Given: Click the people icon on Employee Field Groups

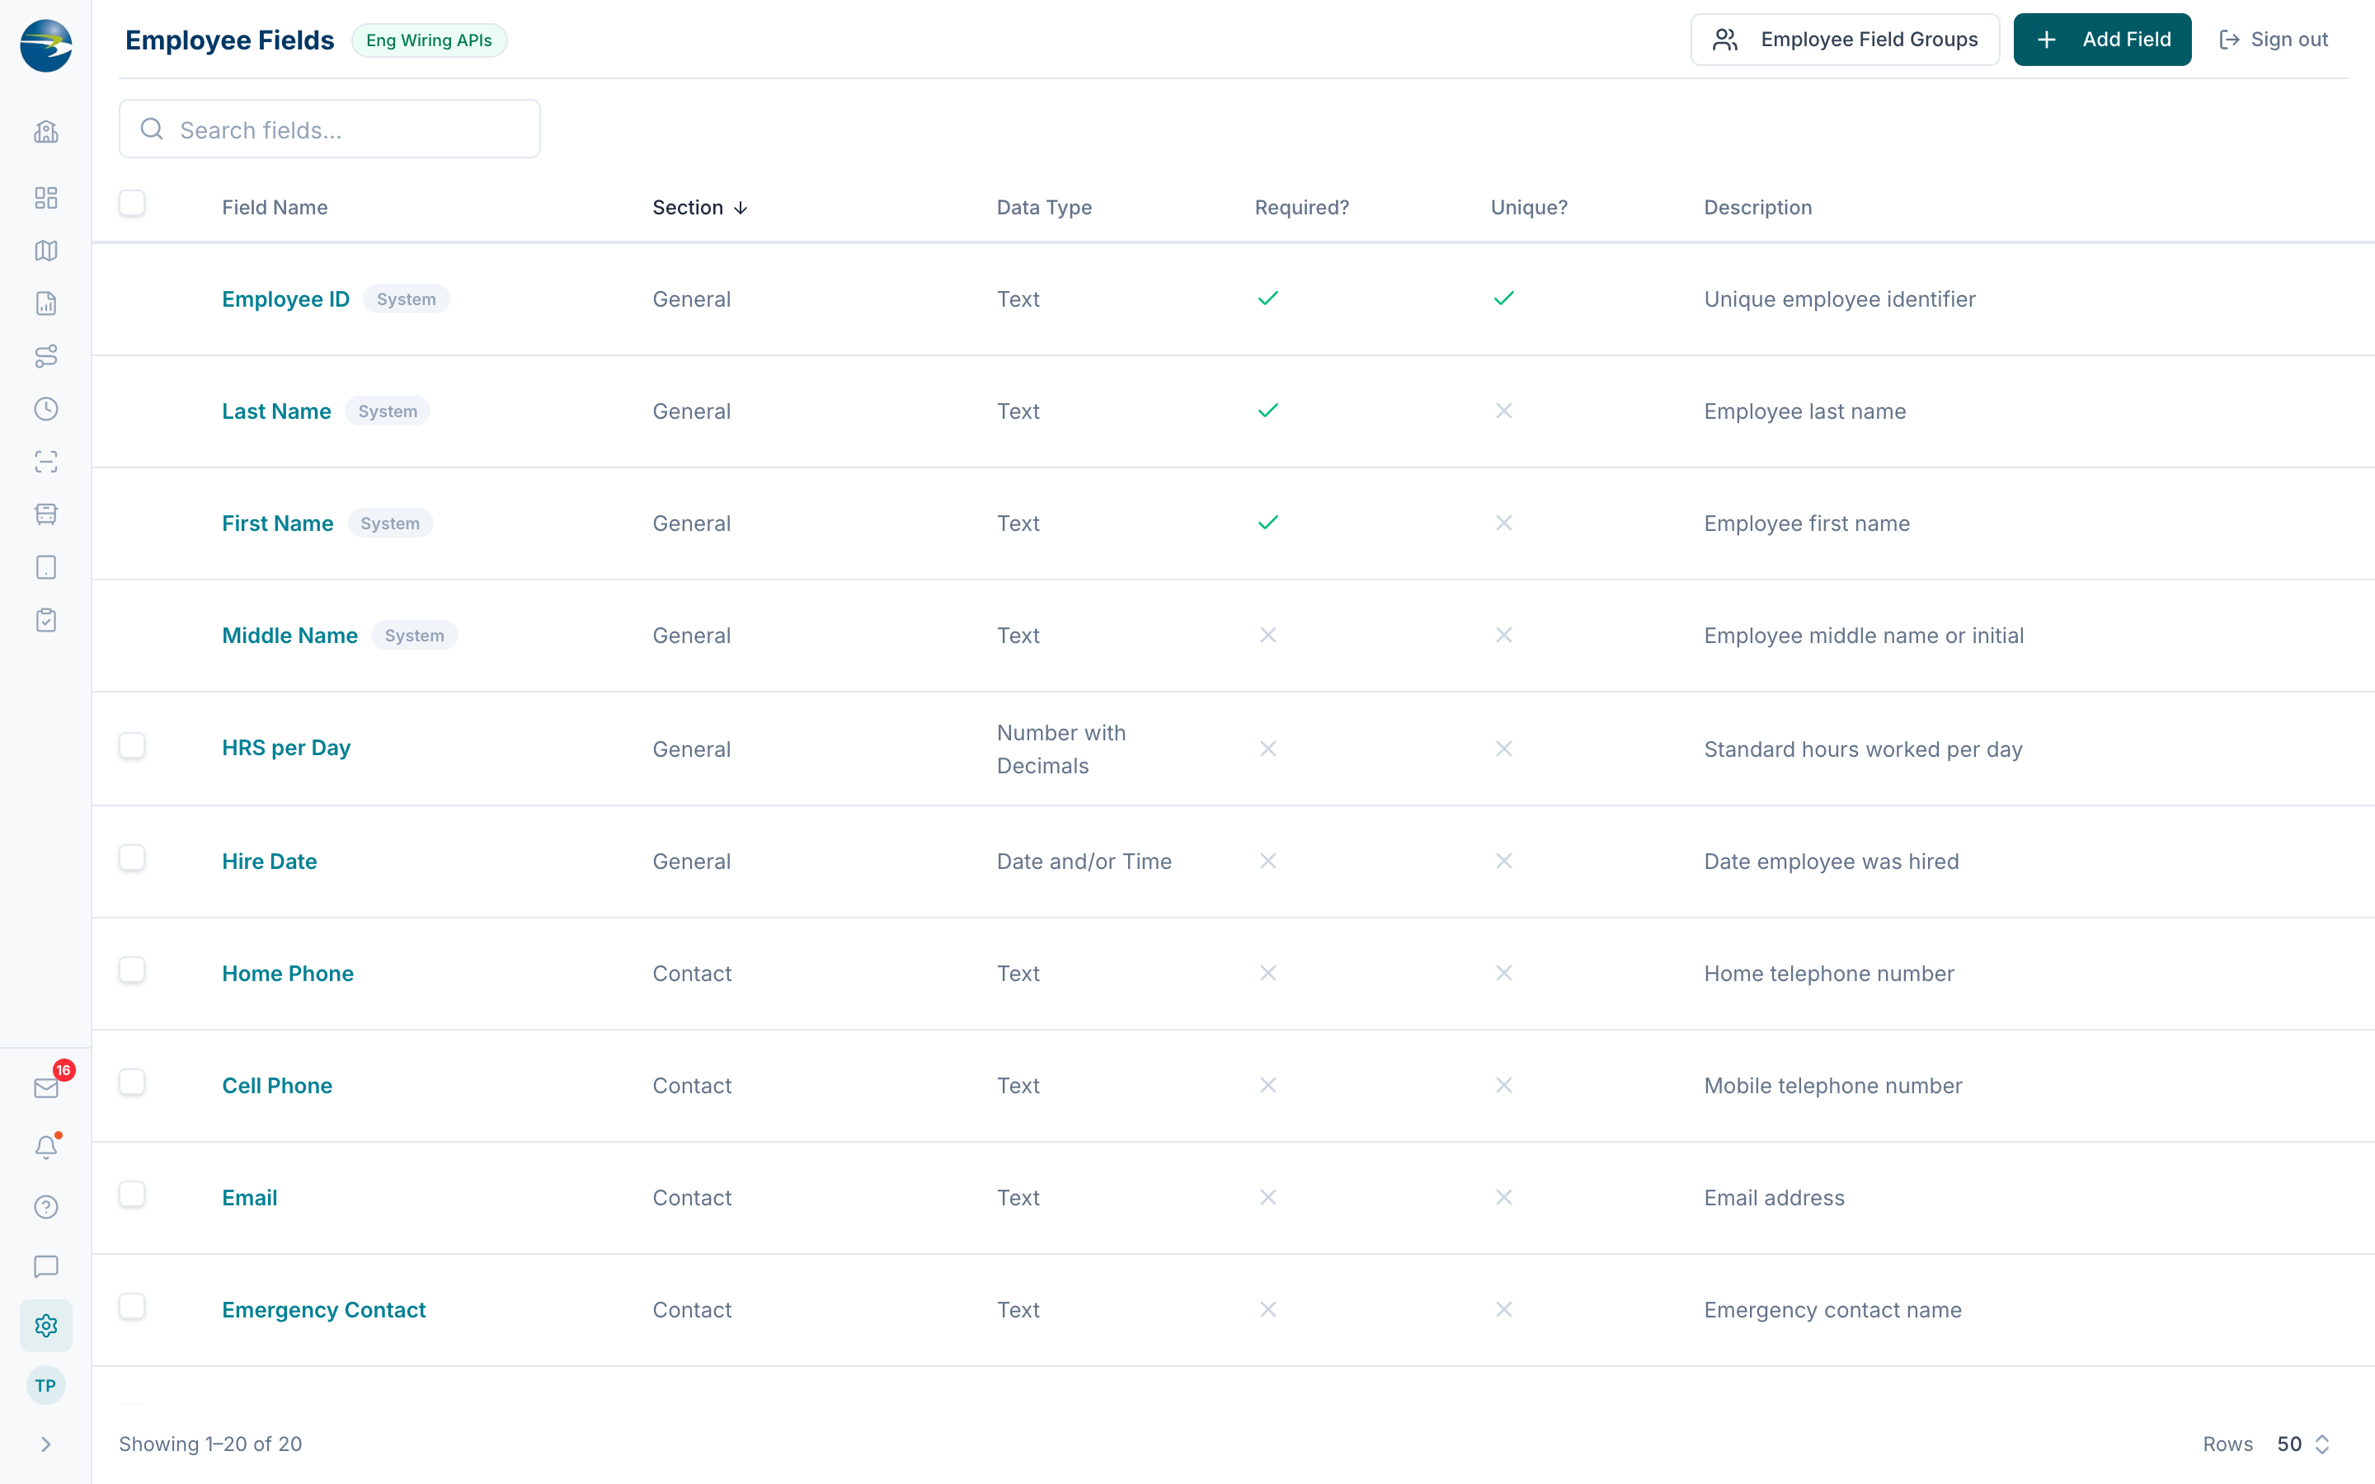Looking at the screenshot, I should click(x=1724, y=40).
